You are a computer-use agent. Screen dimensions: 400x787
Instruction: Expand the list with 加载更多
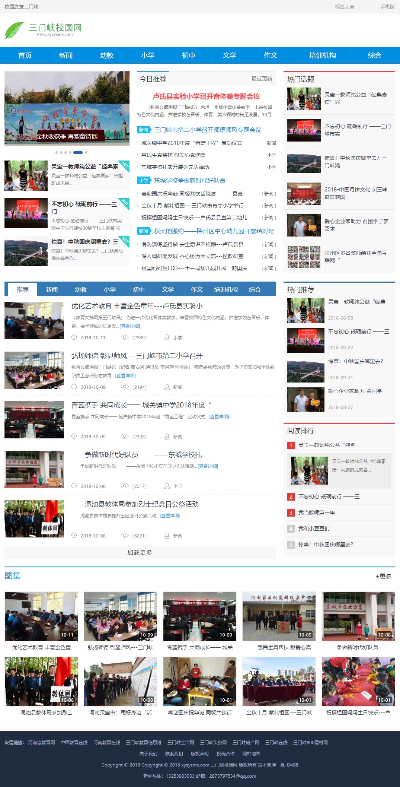point(140,553)
